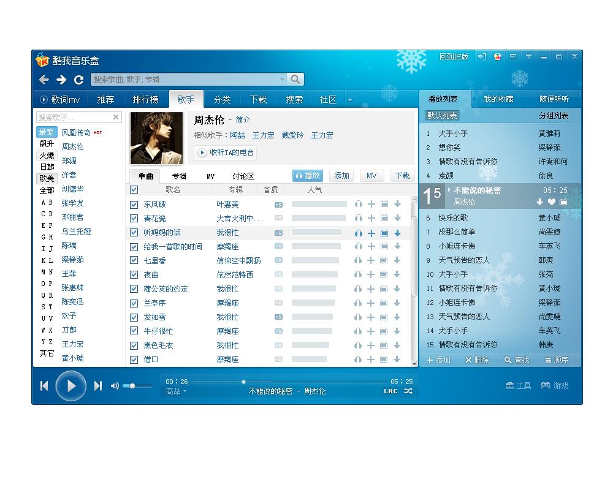This screenshot has height=490, width=613.
Task: Adjust the volume slider knob
Action: pos(132,386)
